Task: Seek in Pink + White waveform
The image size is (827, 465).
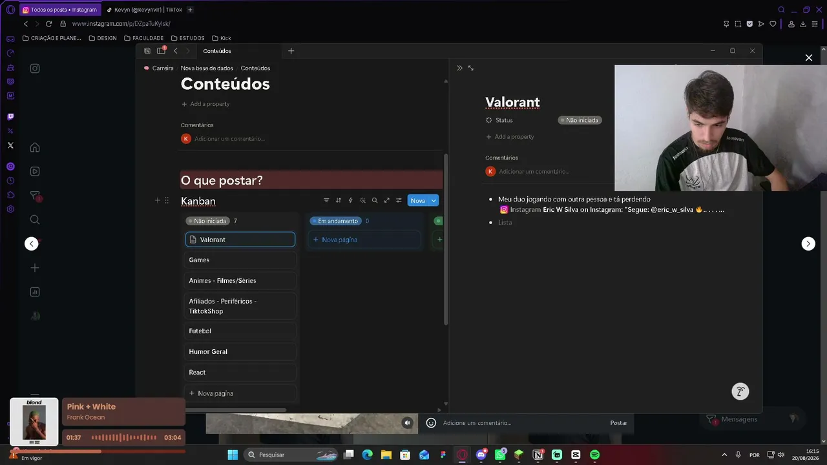Action: (123, 437)
